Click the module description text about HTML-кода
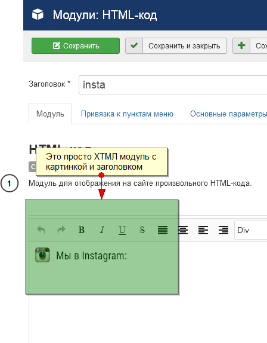Screen dimensions: 267x343 140,183
